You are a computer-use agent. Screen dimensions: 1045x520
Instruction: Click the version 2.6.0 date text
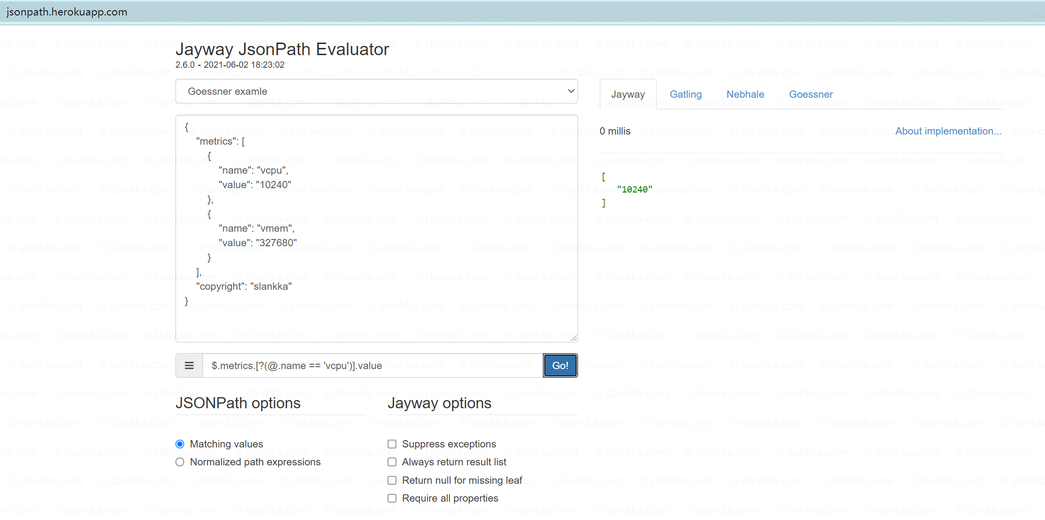click(230, 65)
